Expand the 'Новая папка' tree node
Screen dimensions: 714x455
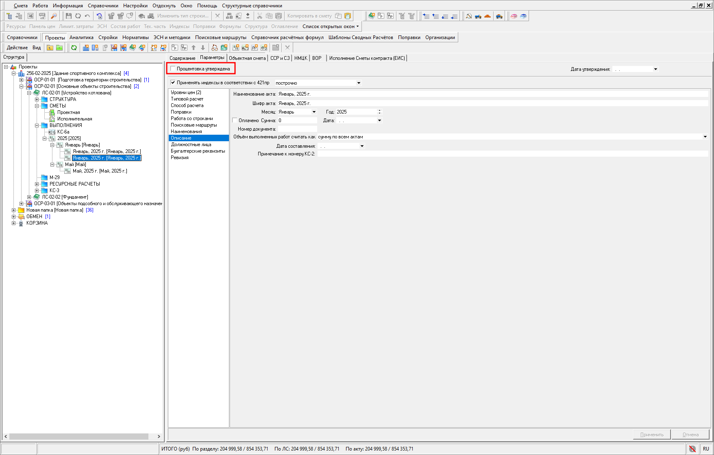click(13, 210)
